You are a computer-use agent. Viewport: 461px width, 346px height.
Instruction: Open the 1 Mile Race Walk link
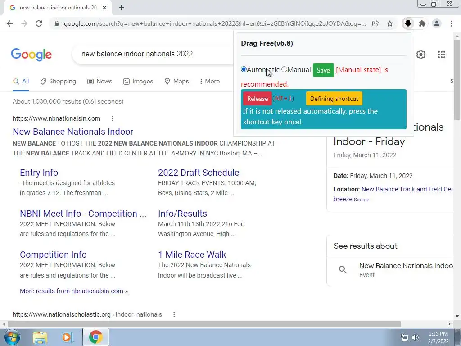point(192,255)
